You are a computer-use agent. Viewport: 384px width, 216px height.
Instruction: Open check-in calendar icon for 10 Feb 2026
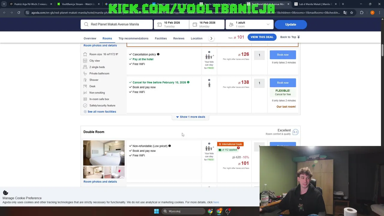[x=159, y=24]
